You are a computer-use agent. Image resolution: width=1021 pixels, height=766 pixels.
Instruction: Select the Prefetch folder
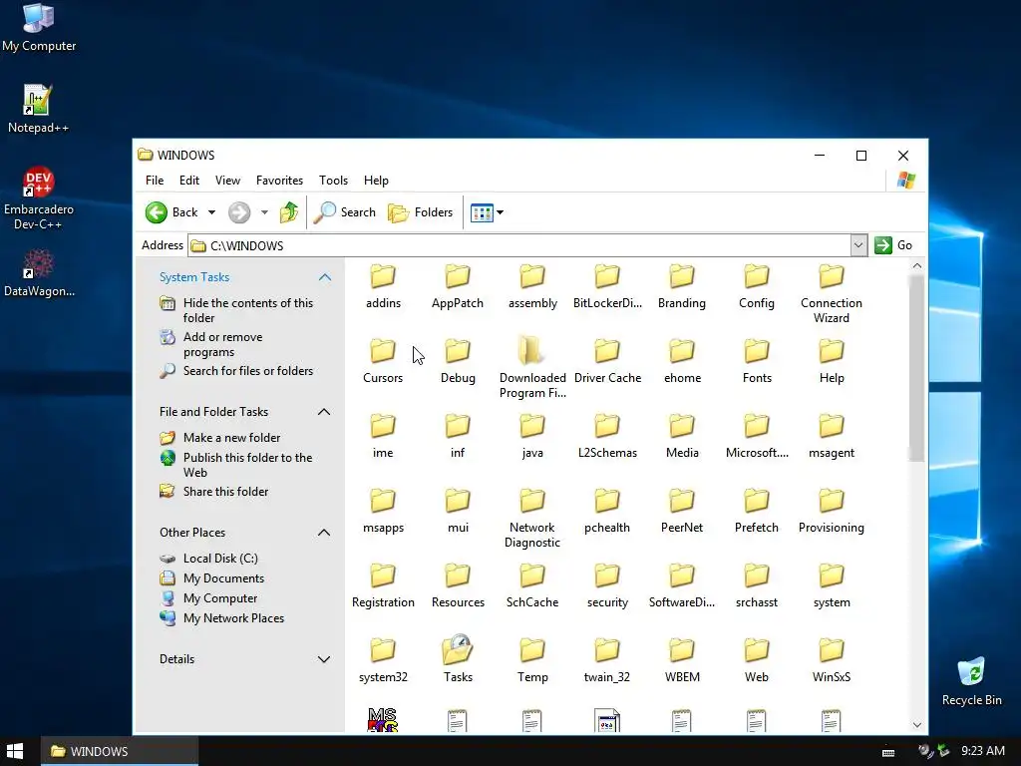click(x=757, y=512)
